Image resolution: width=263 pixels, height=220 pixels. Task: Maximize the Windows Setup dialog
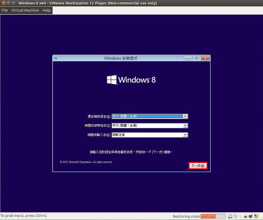196,58
